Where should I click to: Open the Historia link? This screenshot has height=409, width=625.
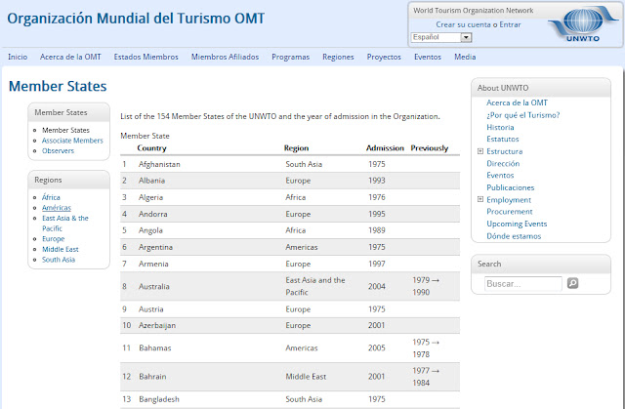click(x=500, y=128)
